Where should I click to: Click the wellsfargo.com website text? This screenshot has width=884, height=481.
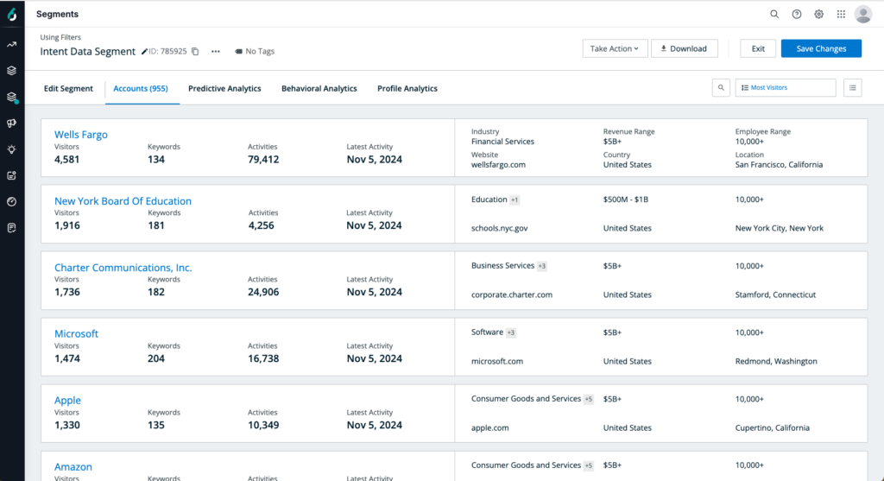coord(498,165)
